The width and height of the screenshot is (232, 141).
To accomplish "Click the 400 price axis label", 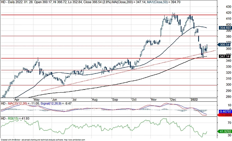I will [x=228, y=25].
